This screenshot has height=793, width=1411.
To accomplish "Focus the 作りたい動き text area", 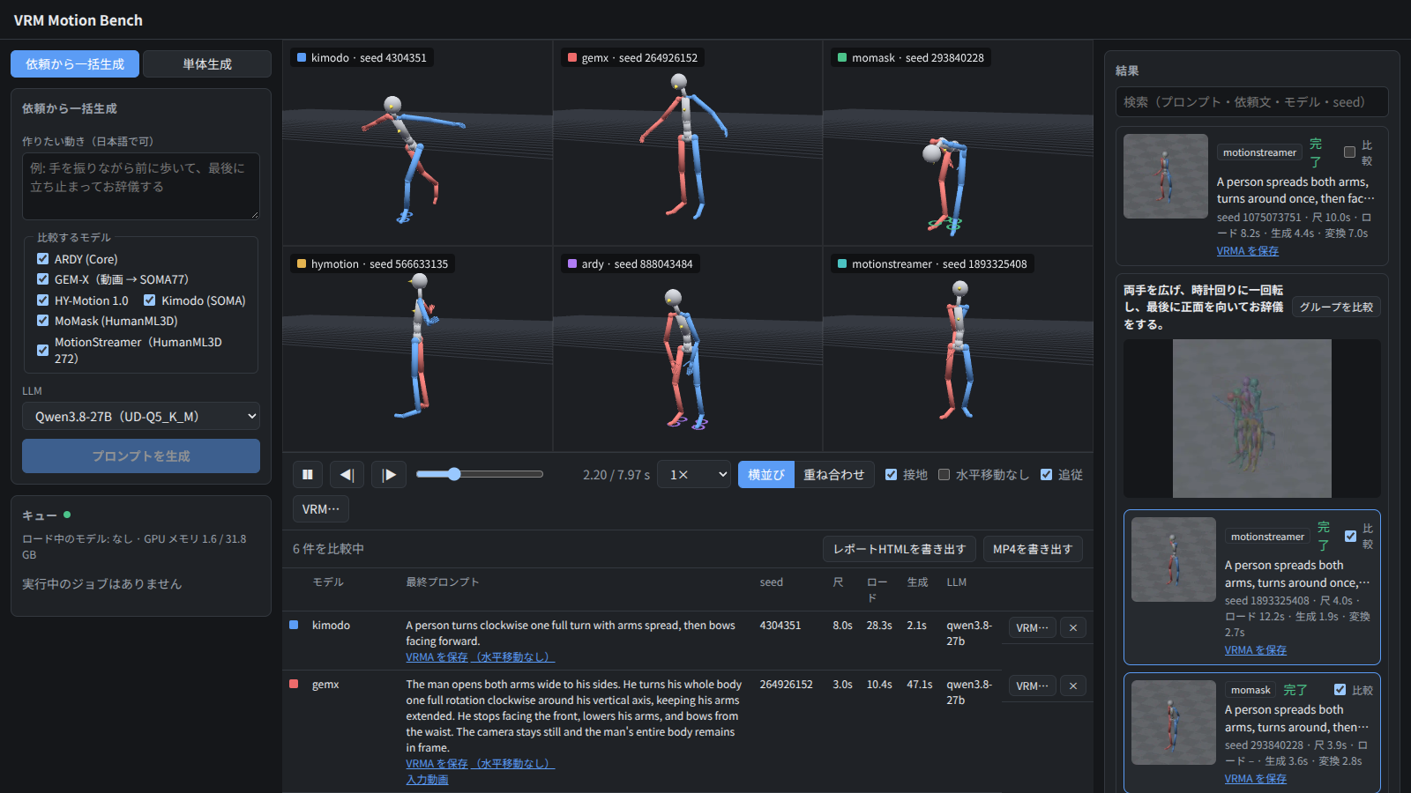I will (141, 186).
